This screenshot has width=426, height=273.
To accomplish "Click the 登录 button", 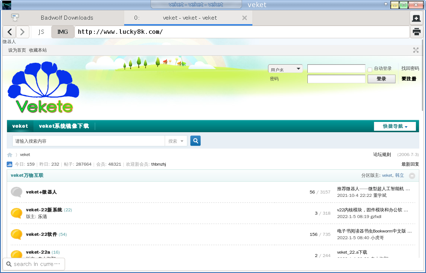I will 381,79.
